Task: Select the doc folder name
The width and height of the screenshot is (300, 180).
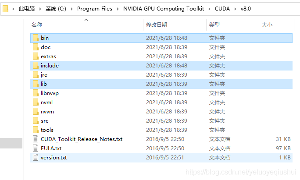Action: tap(46, 47)
